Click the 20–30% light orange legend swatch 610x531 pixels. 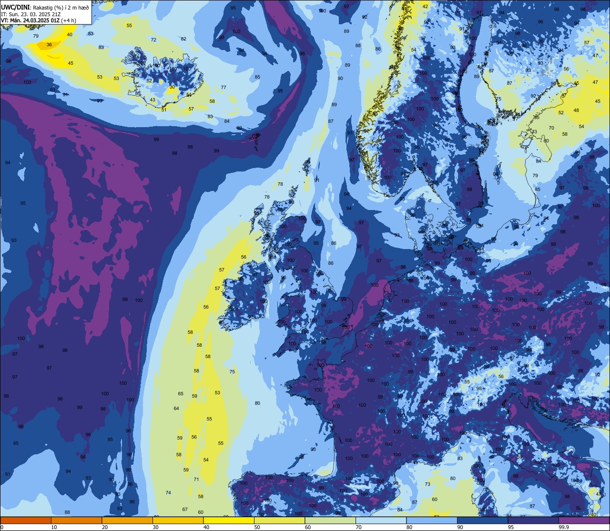click(x=127, y=520)
